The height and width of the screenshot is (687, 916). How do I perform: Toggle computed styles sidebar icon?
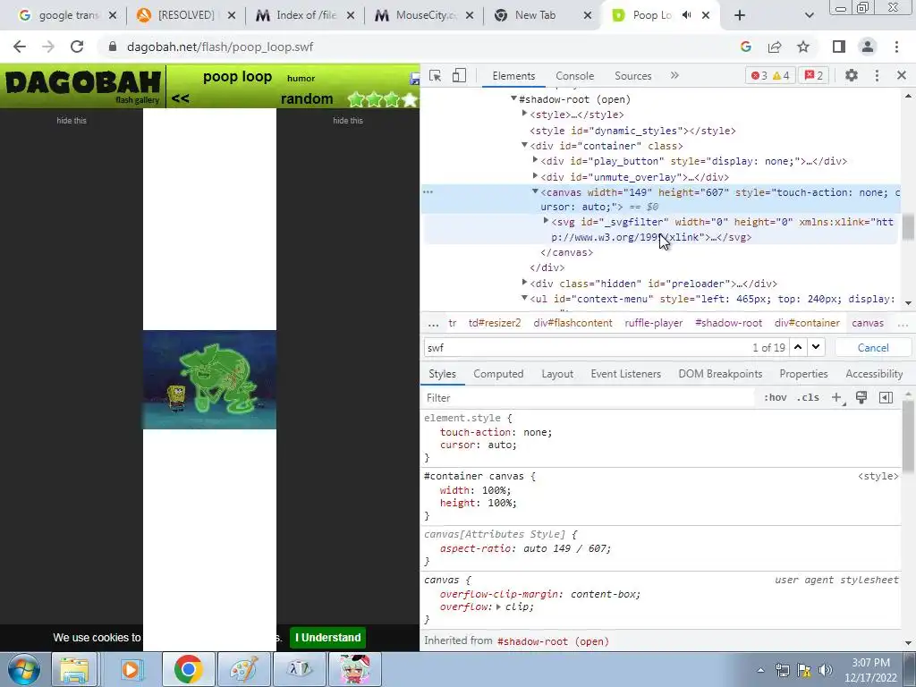886,398
